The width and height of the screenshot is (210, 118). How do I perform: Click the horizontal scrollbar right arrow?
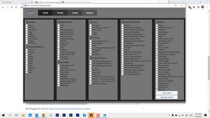point(137,104)
